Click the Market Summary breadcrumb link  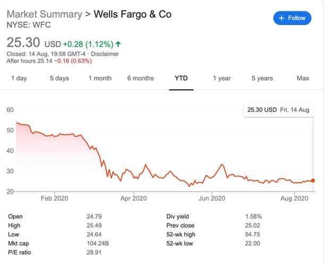point(45,14)
